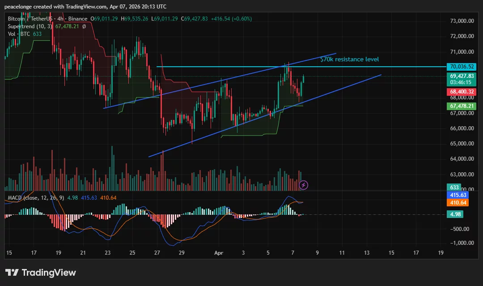Click the green Supertrend value label 67,478.21

click(462, 106)
